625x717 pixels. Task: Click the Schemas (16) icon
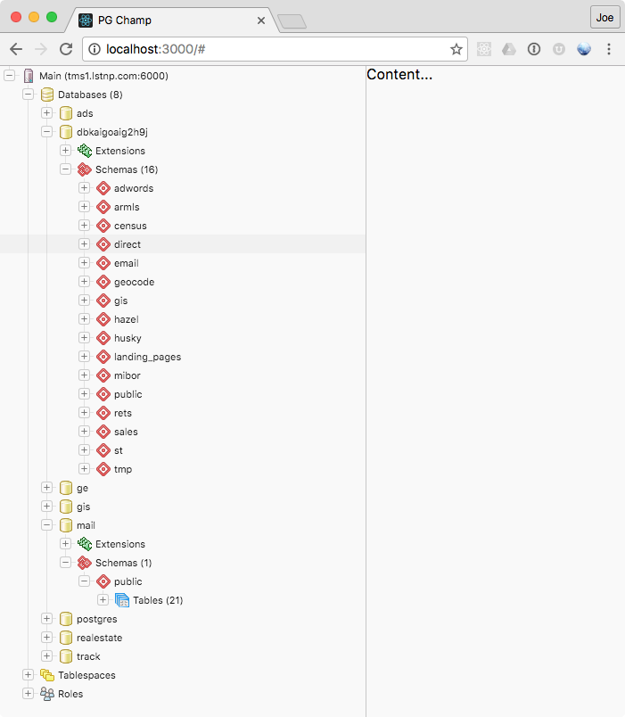pyautogui.click(x=85, y=169)
